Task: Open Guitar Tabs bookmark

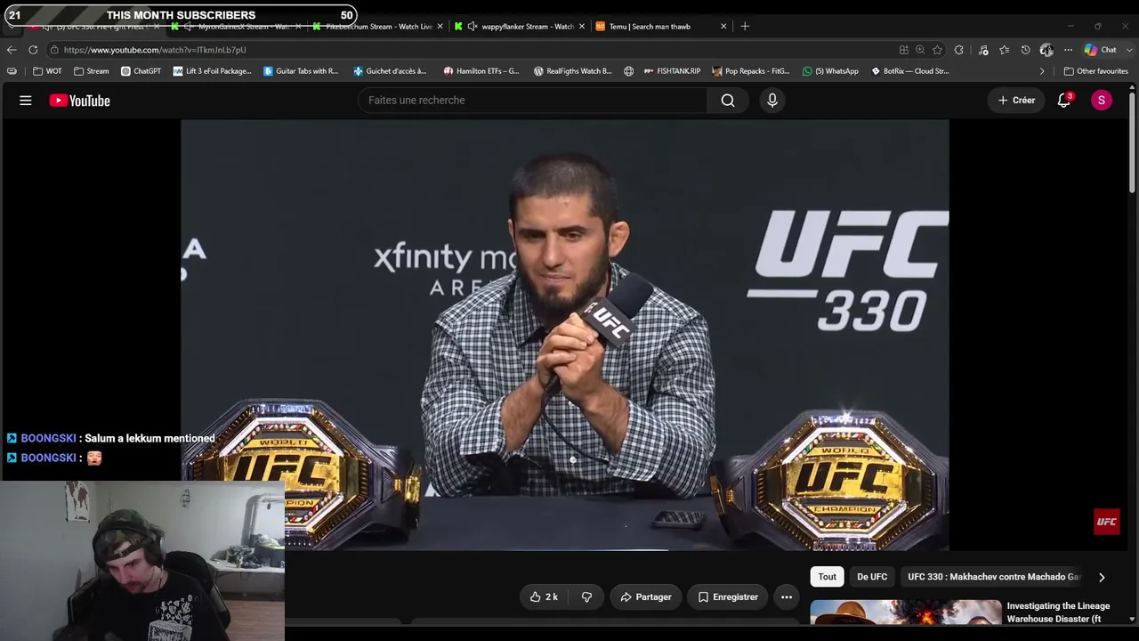Action: [x=301, y=71]
